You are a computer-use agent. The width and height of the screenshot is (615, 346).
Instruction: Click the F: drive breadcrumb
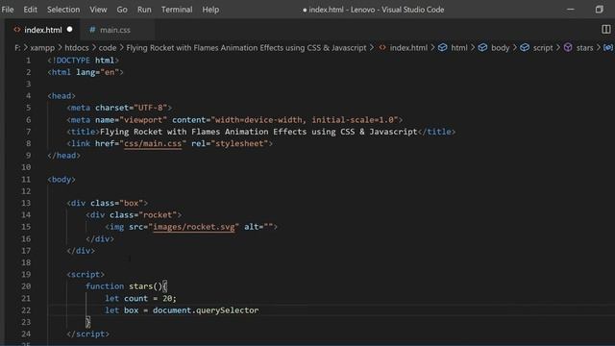click(17, 48)
